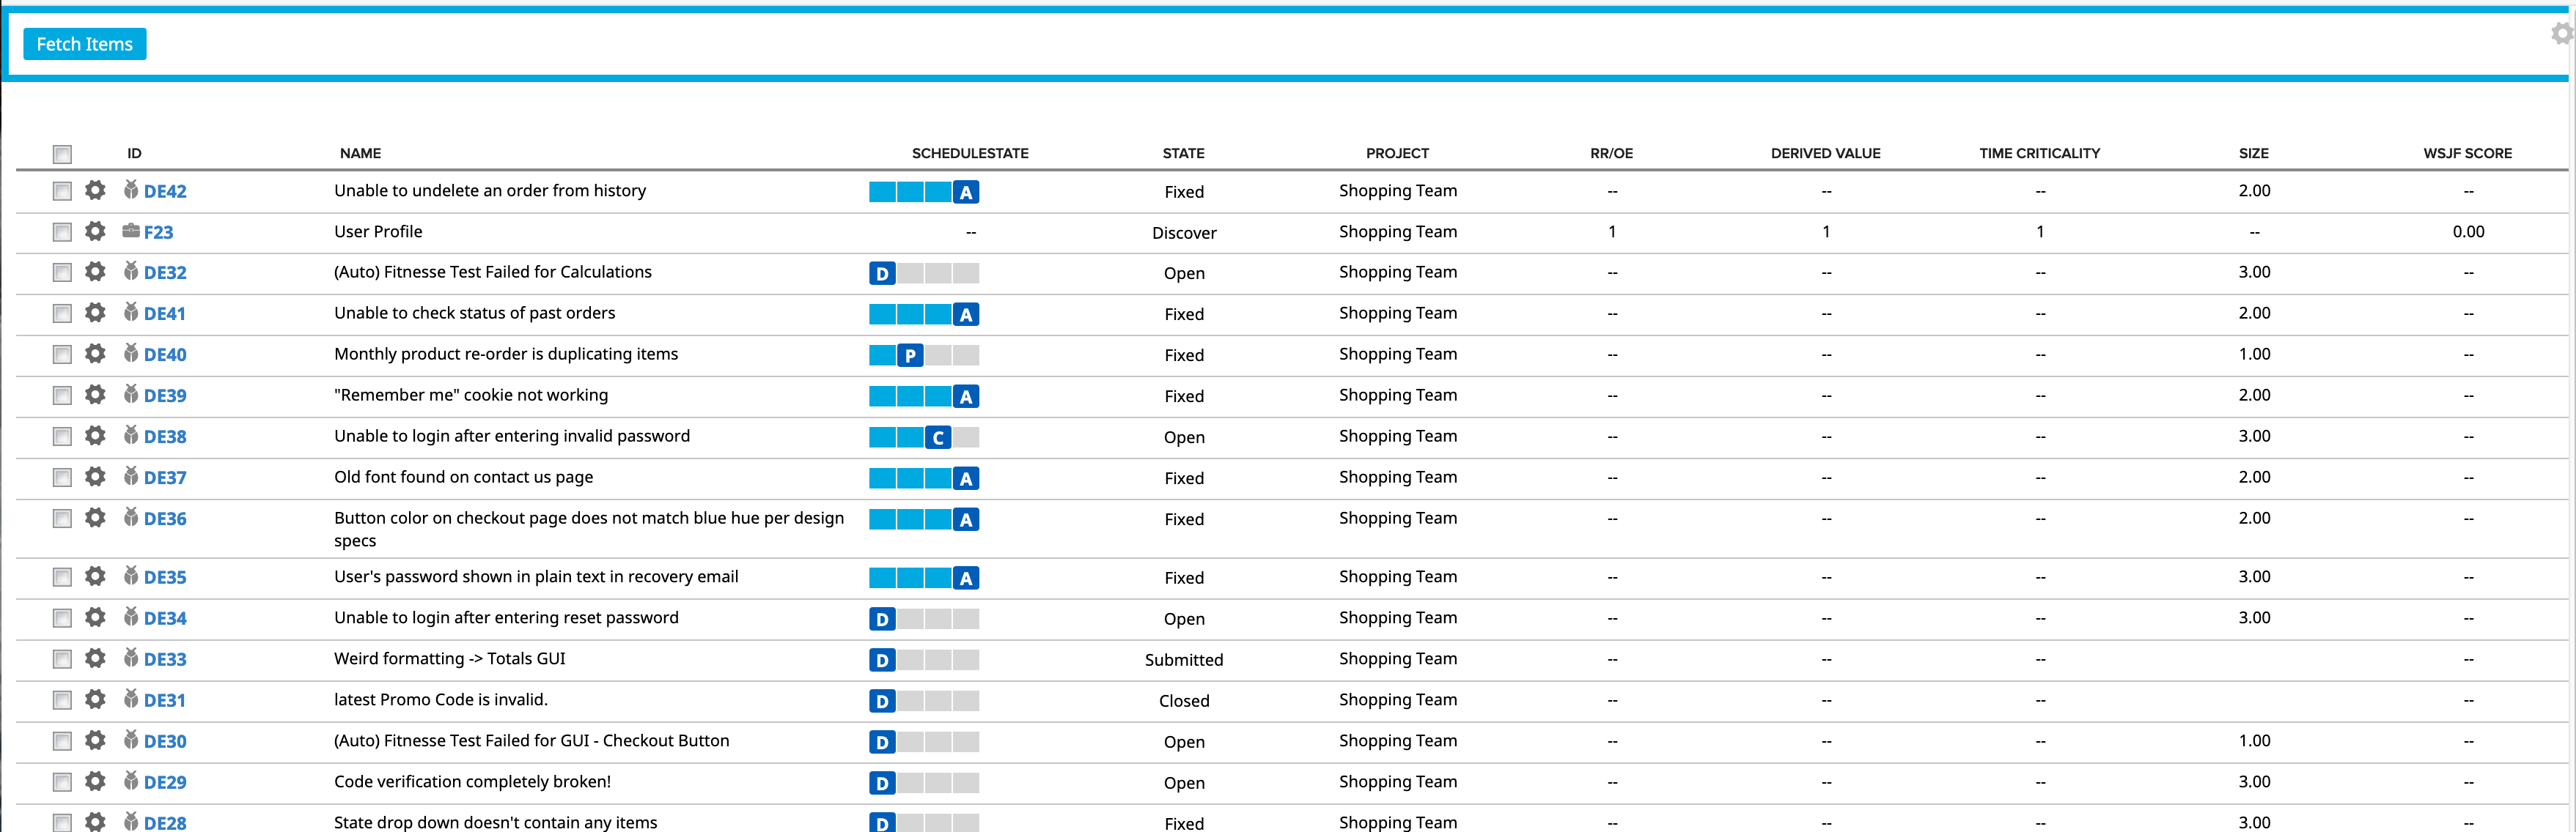Image resolution: width=2576 pixels, height=832 pixels.
Task: Toggle the select-all checkbox in the header row
Action: 62,154
